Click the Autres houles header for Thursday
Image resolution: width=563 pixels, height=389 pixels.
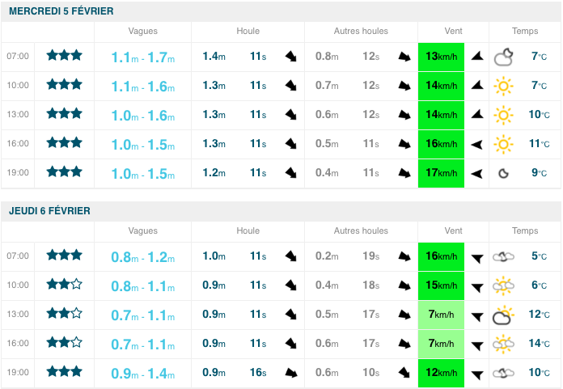[361, 231]
